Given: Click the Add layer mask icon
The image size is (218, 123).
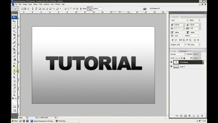Looking at the screenshot, I should point(185,116).
